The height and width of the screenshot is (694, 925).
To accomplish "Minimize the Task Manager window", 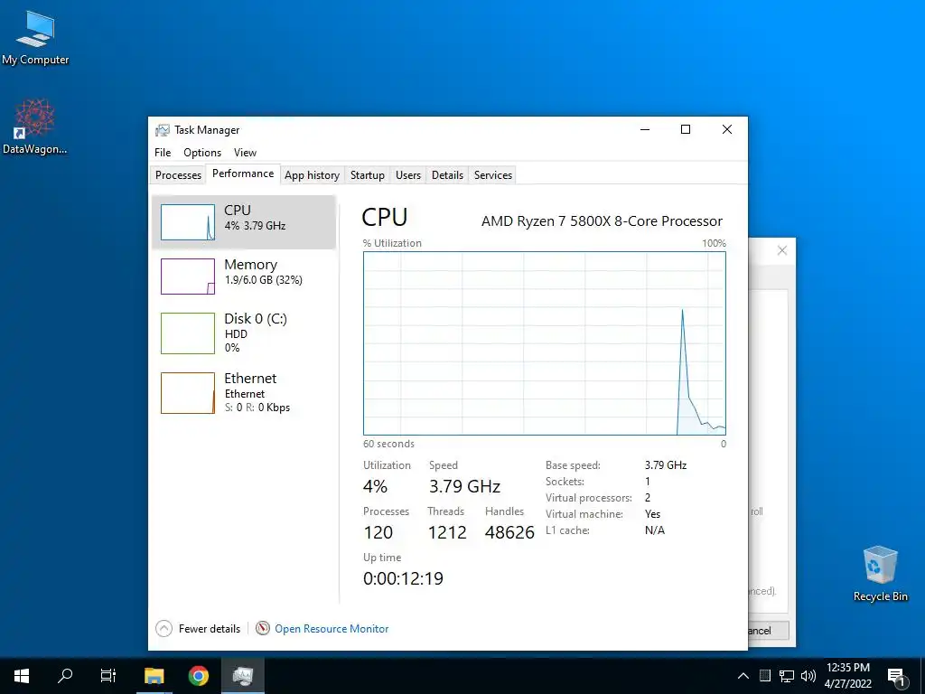I will click(645, 129).
